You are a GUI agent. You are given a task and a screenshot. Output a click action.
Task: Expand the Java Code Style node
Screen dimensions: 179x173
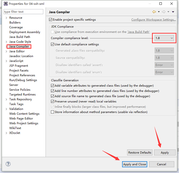click(x=6, y=42)
